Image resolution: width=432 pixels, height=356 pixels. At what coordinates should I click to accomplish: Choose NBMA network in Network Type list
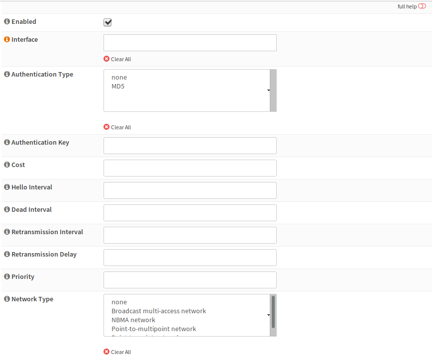pyautogui.click(x=133, y=320)
